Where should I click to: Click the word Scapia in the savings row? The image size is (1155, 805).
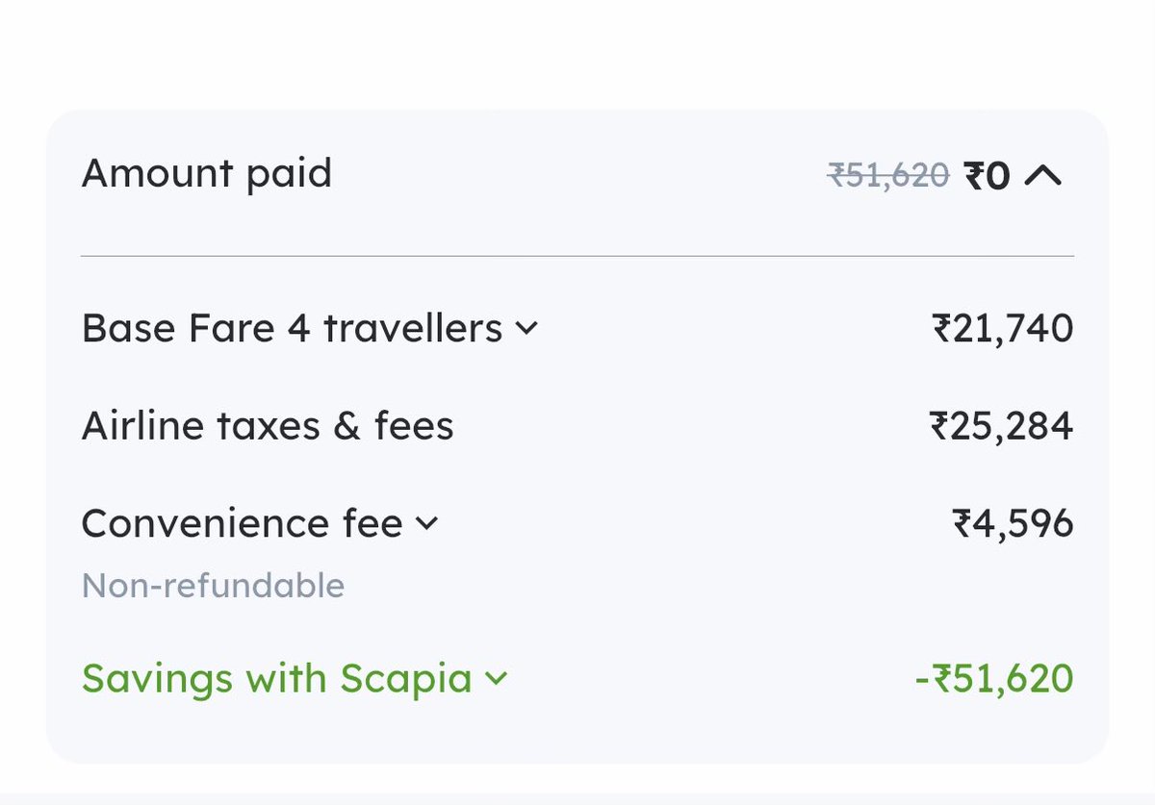(405, 679)
